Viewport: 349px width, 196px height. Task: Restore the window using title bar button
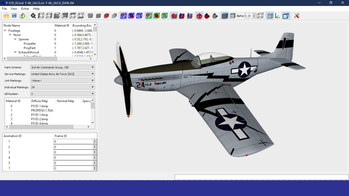click(x=331, y=3)
